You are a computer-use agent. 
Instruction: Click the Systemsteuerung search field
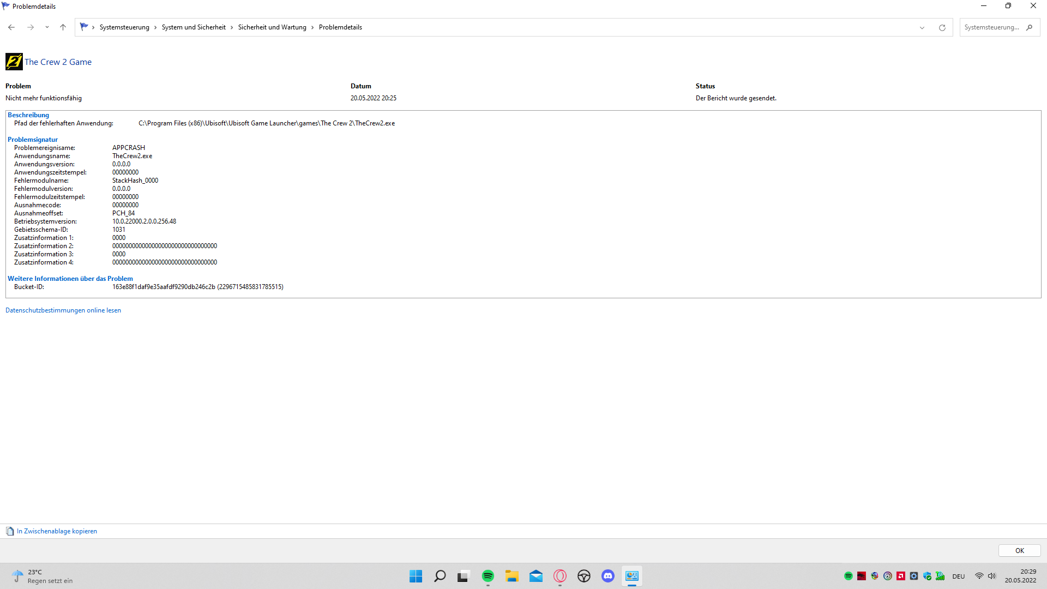[x=992, y=27]
